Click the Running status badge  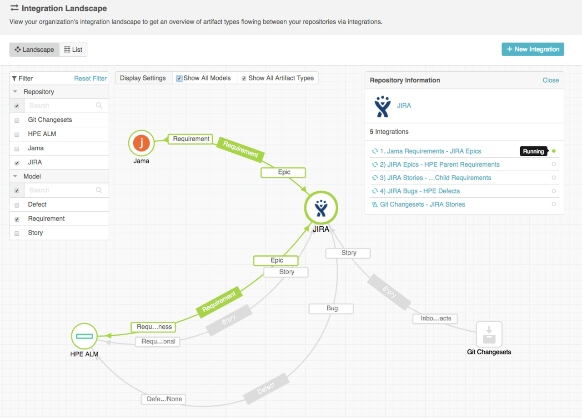click(x=533, y=151)
